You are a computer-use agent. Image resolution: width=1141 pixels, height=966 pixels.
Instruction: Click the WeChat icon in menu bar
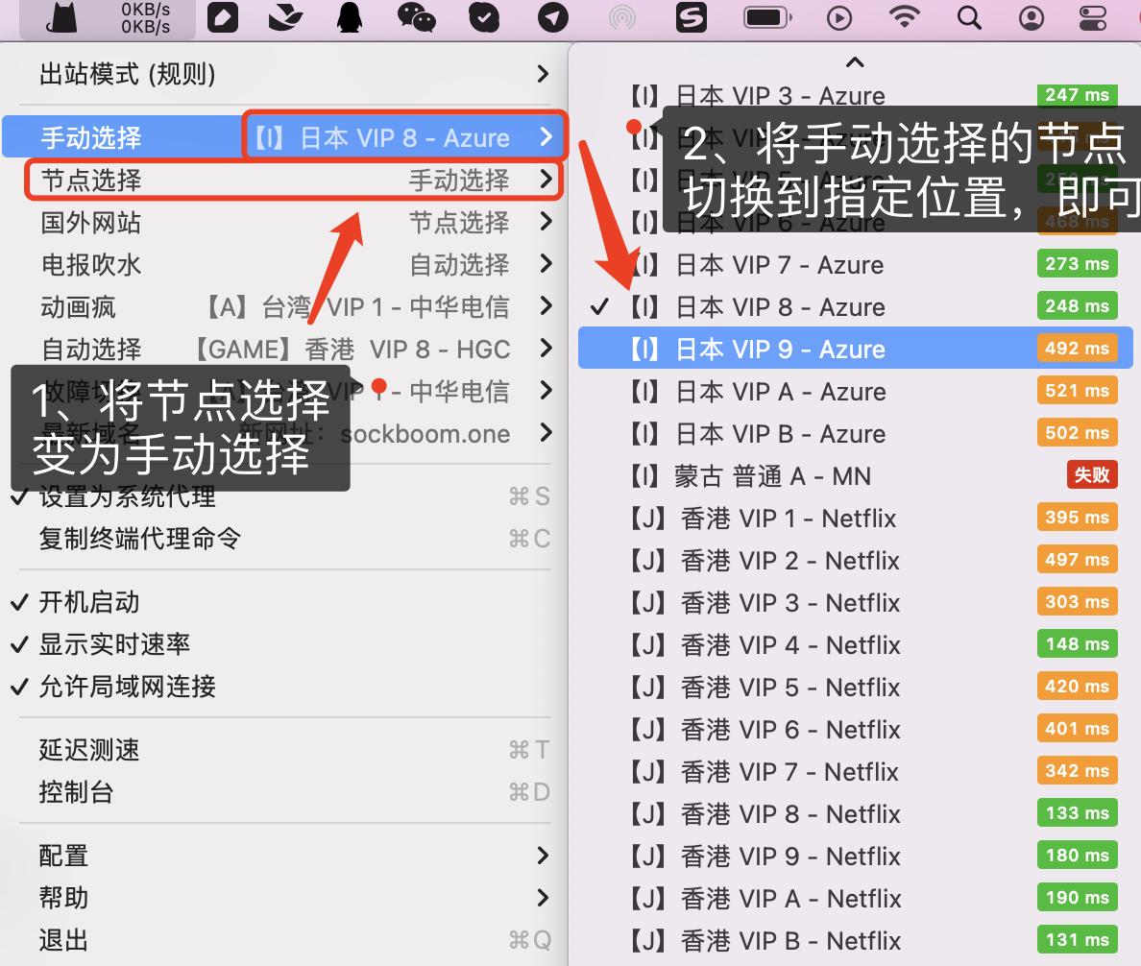pyautogui.click(x=416, y=17)
